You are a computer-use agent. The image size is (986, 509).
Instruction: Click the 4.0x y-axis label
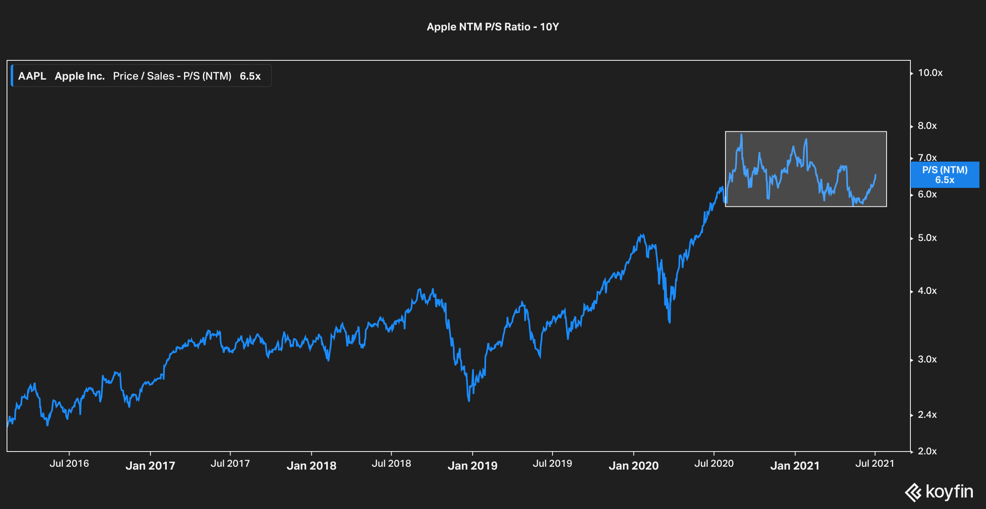[927, 291]
